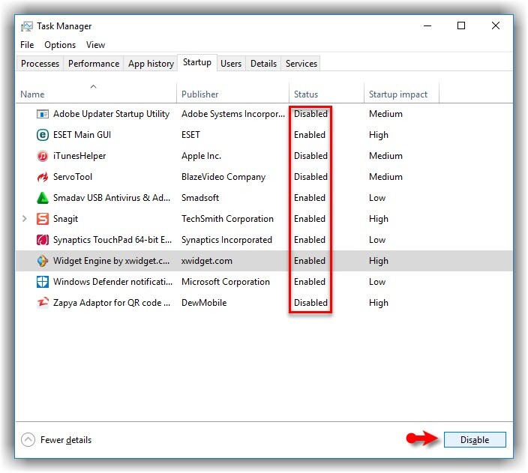Click the xwidget.com publisher cell
528x473 pixels.
[x=207, y=261]
